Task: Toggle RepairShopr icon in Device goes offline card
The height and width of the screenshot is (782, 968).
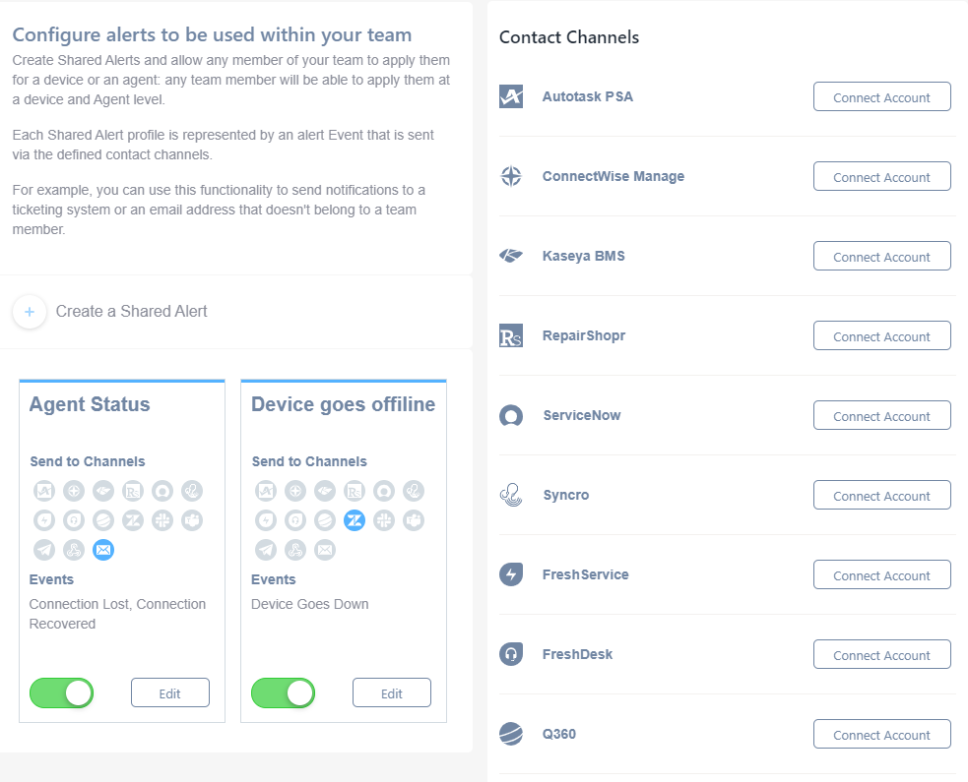Action: point(355,491)
